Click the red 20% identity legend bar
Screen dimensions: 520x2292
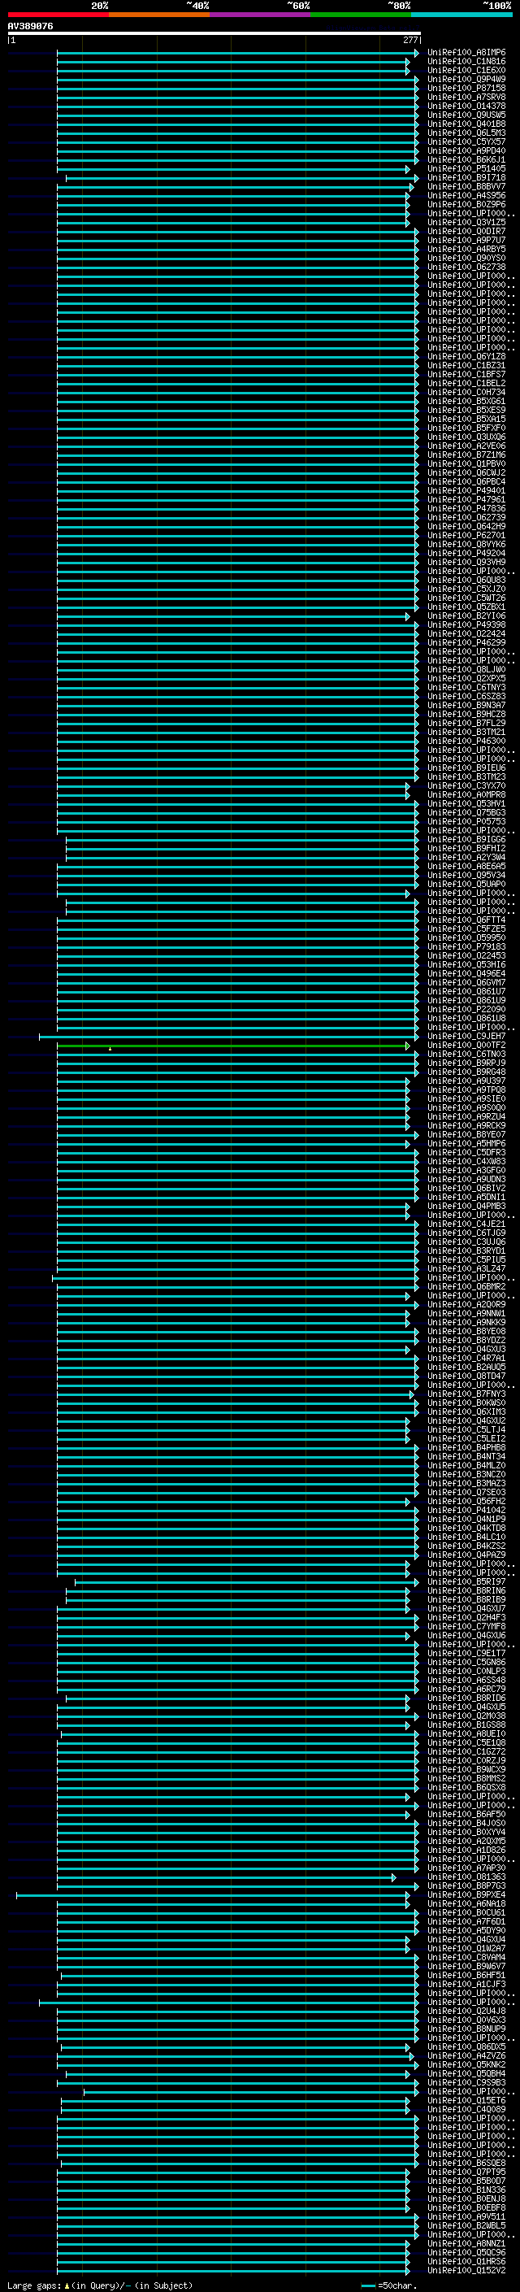point(58,15)
